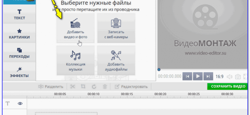Click timeline ruler at 00:00:25
This screenshot has width=250, height=115.
(194, 94)
